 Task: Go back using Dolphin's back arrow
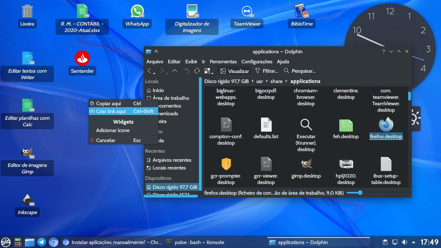[150, 71]
